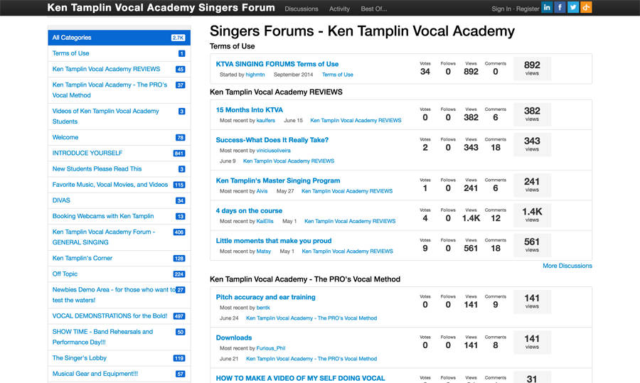This screenshot has width=640, height=383.
Task: Open the Downloads discussion
Action: (x=234, y=338)
